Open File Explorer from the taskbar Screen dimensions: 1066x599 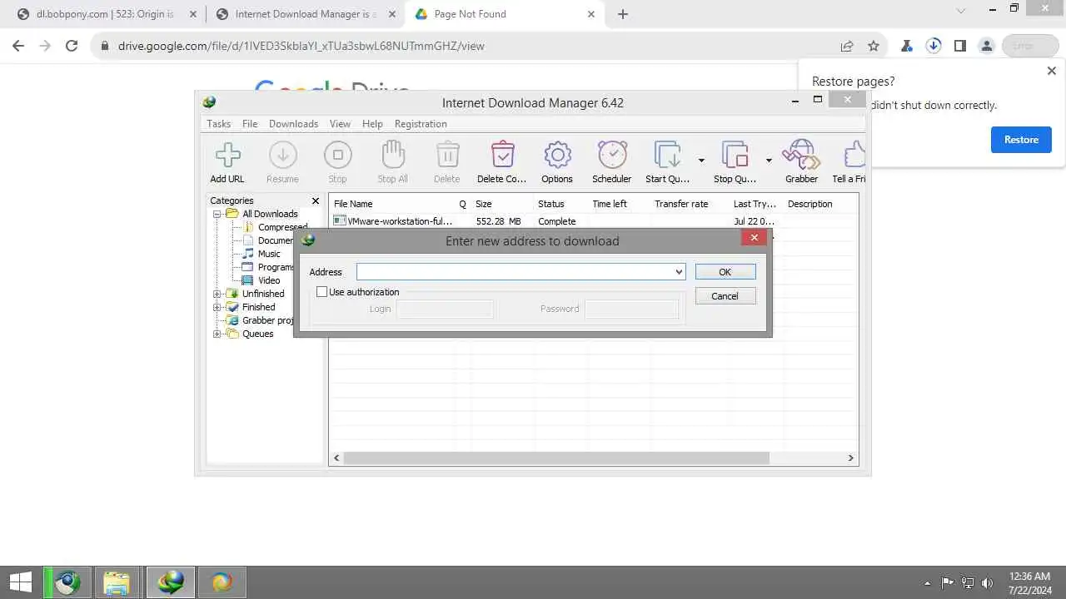pos(116,582)
